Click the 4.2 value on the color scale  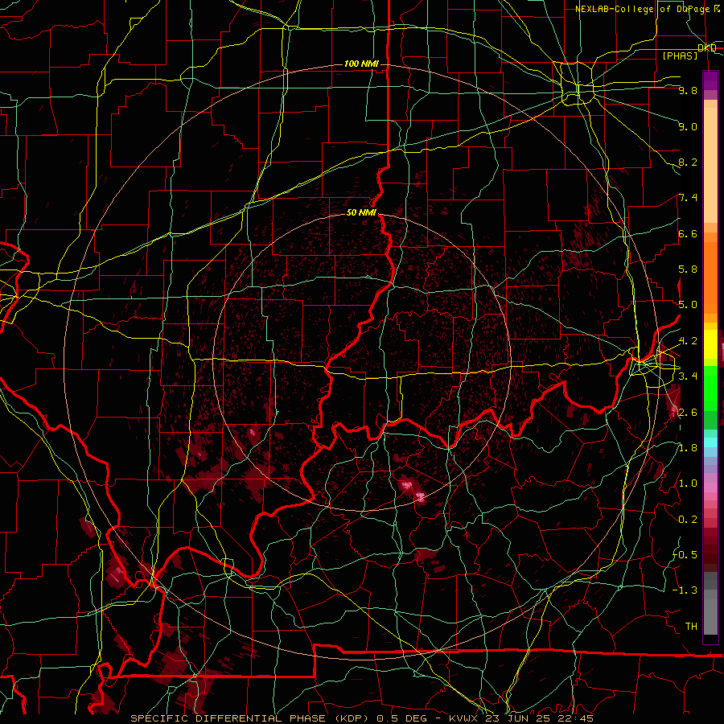[688, 341]
